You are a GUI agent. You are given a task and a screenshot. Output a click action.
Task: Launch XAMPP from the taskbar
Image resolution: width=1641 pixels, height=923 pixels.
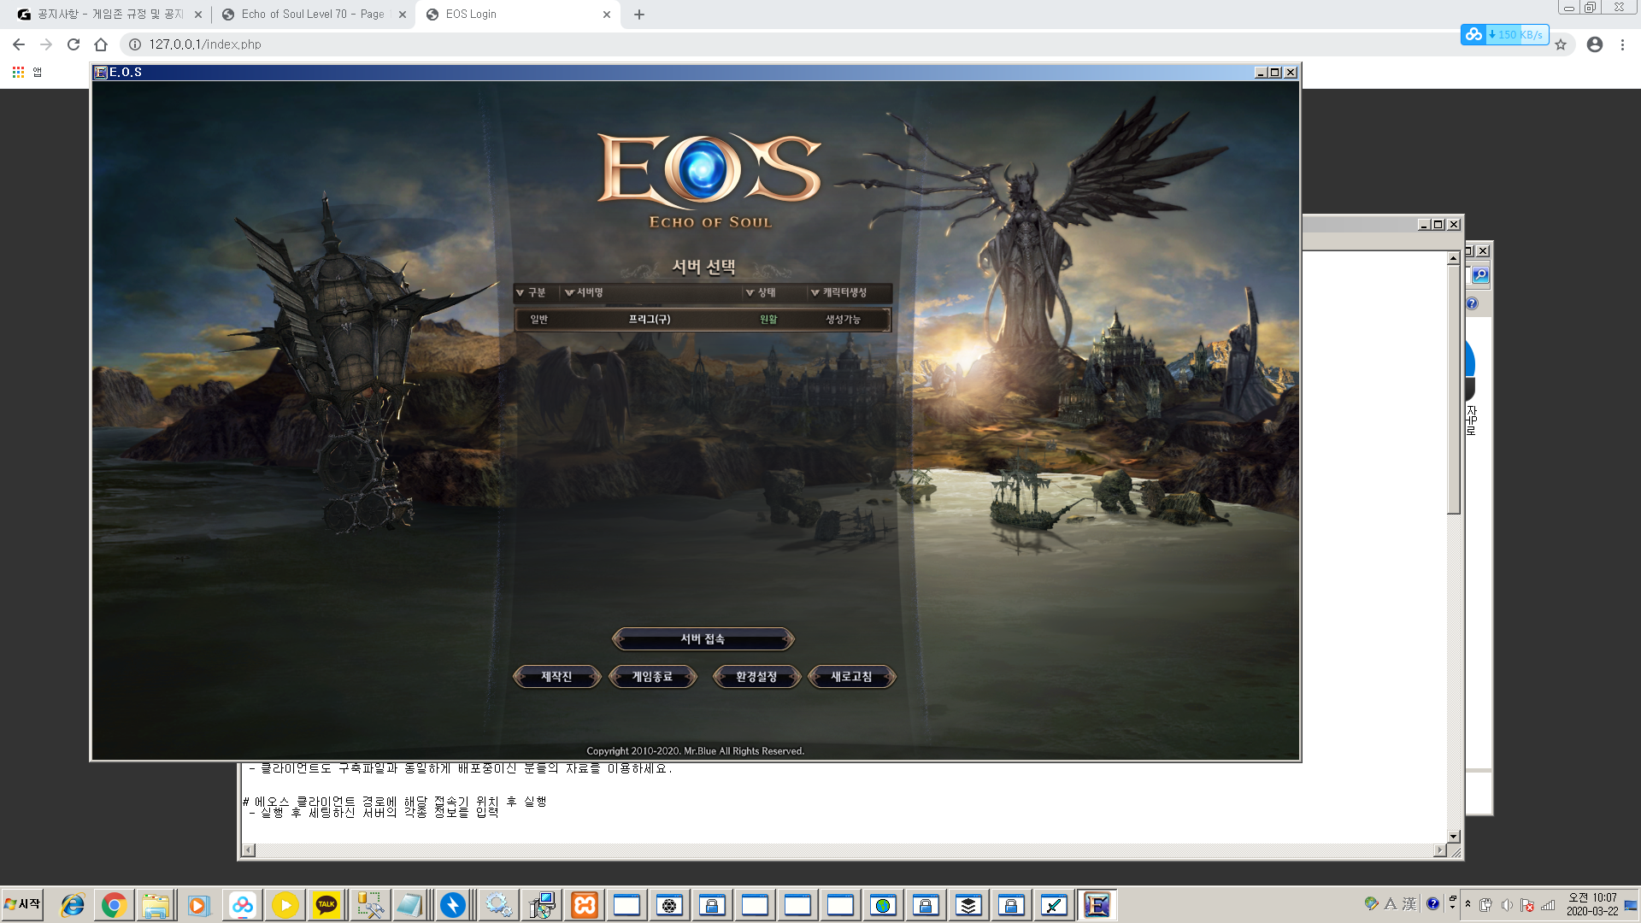(585, 905)
